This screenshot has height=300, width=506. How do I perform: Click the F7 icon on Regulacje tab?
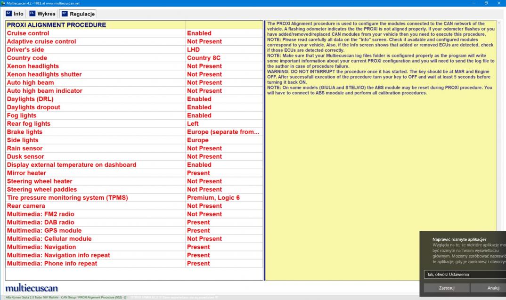point(65,14)
